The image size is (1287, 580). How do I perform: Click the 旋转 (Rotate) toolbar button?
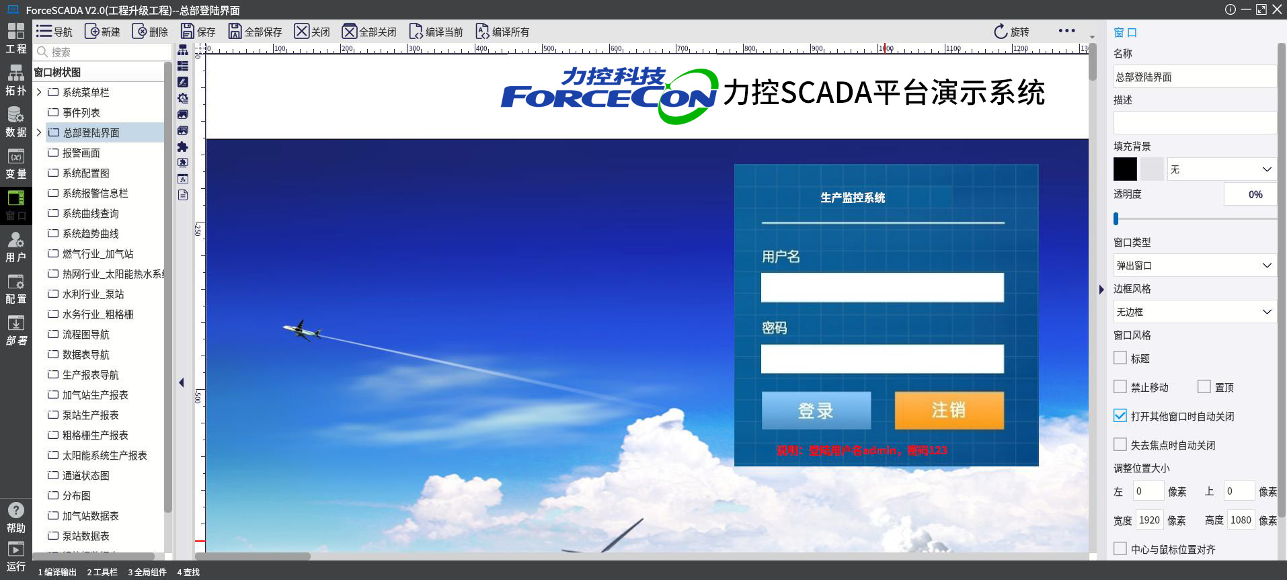(x=1011, y=32)
